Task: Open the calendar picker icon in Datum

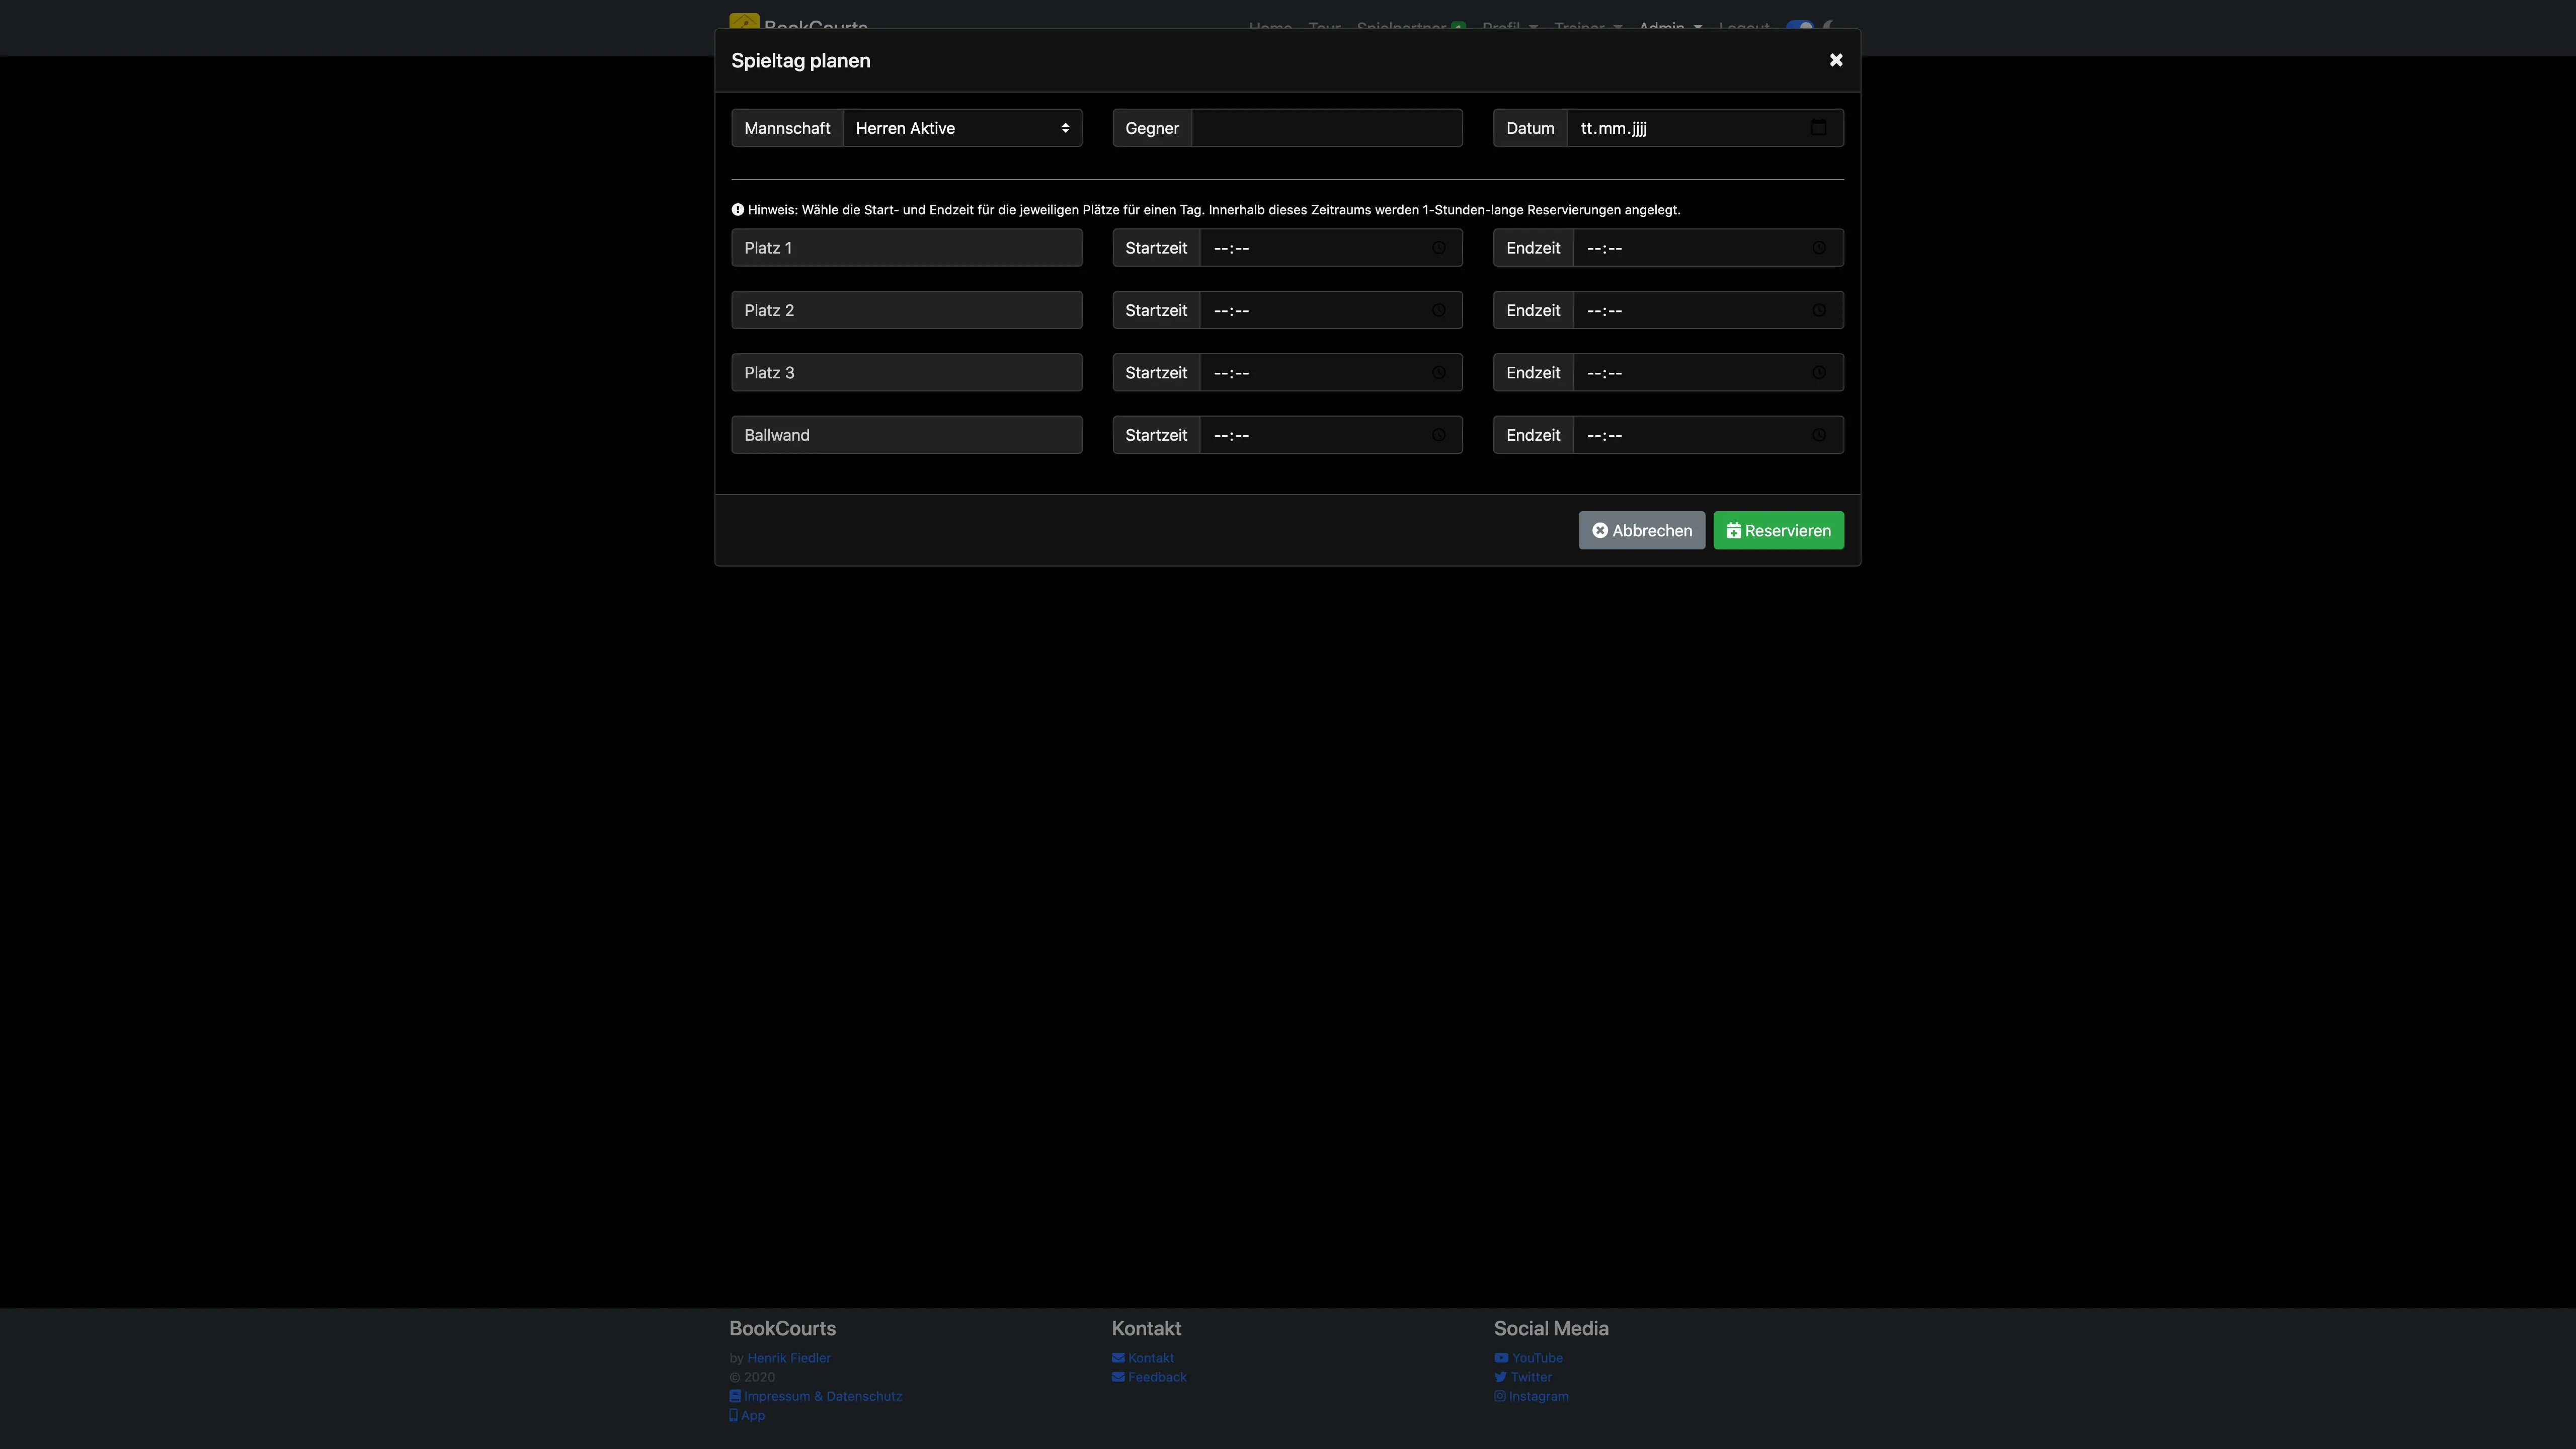Action: 1818,128
